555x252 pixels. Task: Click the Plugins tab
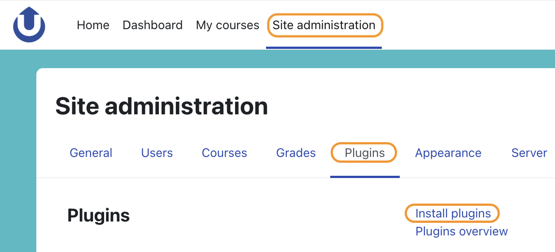pyautogui.click(x=365, y=153)
